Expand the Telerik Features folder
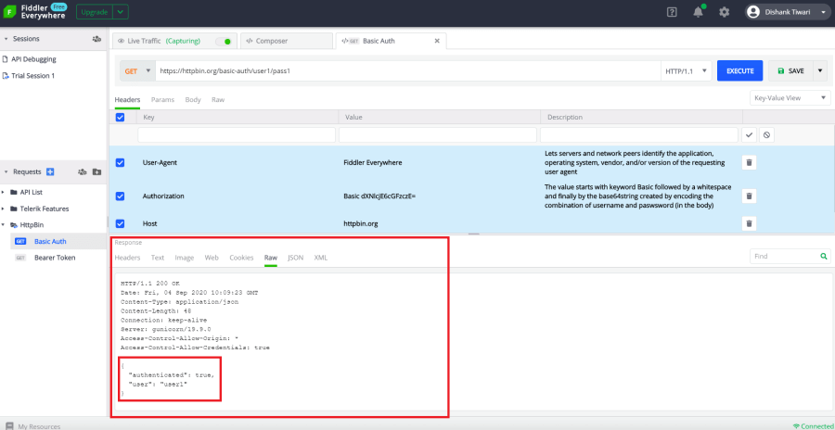 (3, 209)
